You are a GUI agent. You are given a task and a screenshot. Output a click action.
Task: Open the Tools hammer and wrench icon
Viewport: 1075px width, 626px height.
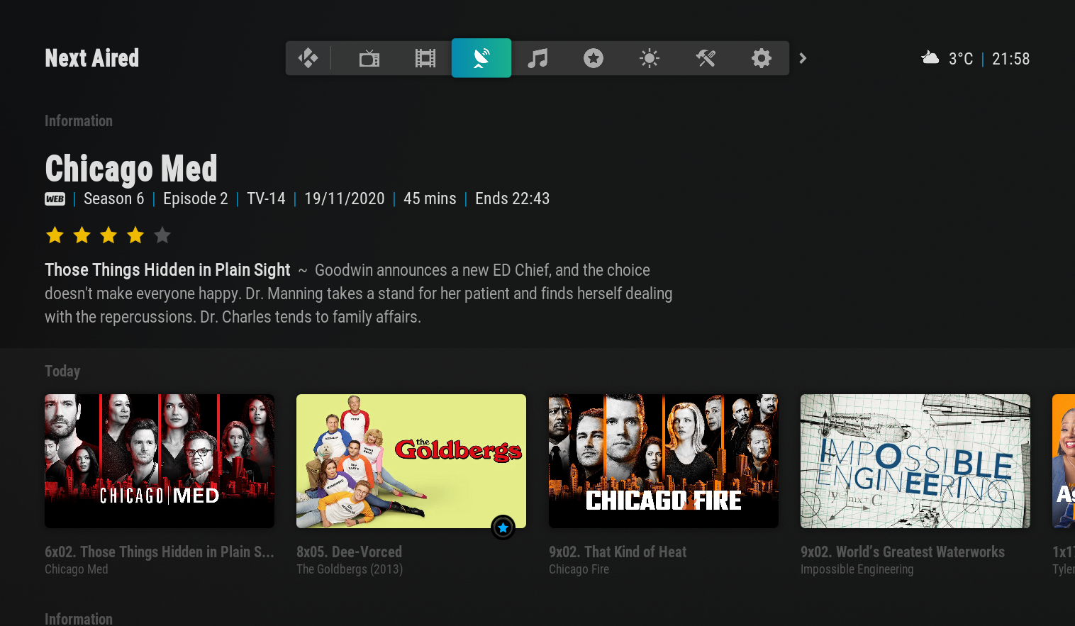(x=706, y=58)
